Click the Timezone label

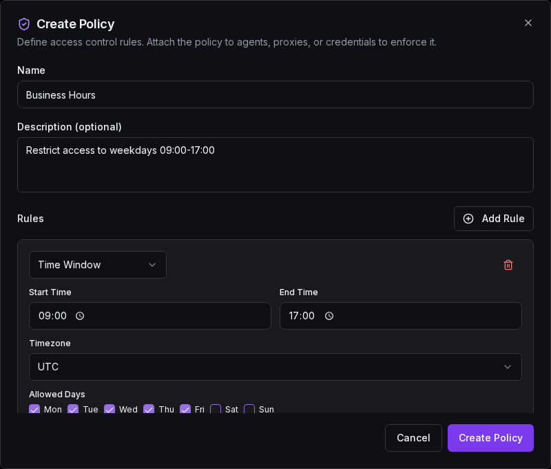50,343
